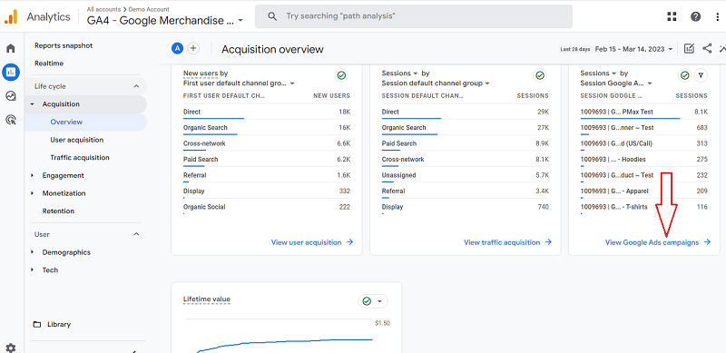
Task: Collapse the Acquisition tree item
Action: pos(32,104)
